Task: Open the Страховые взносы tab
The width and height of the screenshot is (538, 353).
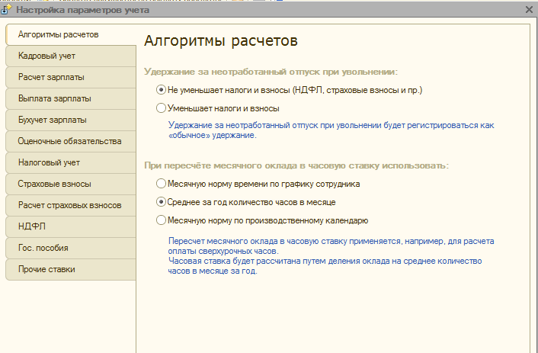Action: click(69, 185)
